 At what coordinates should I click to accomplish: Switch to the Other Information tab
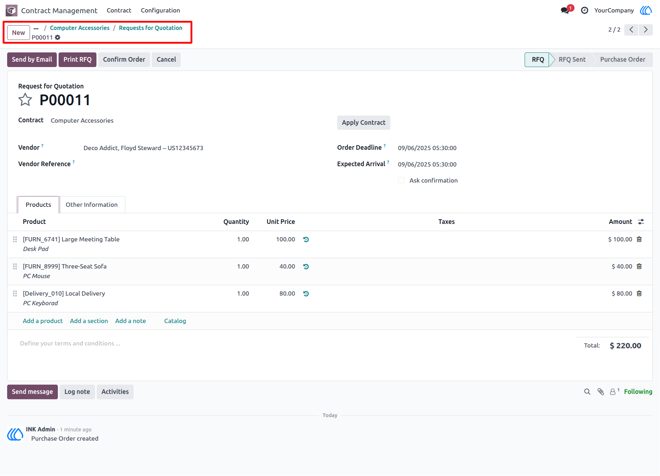click(92, 205)
